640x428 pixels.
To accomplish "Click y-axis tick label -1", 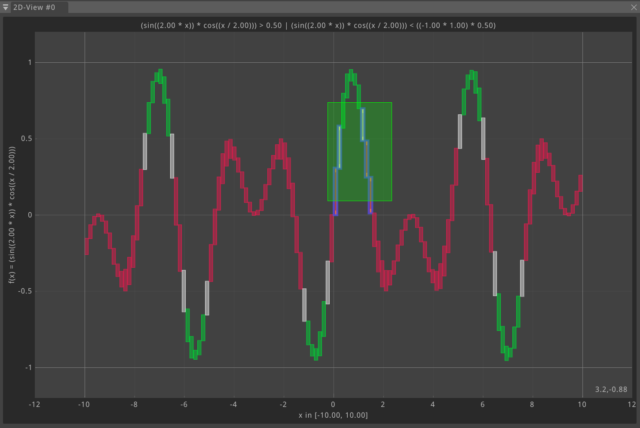I will click(x=28, y=367).
